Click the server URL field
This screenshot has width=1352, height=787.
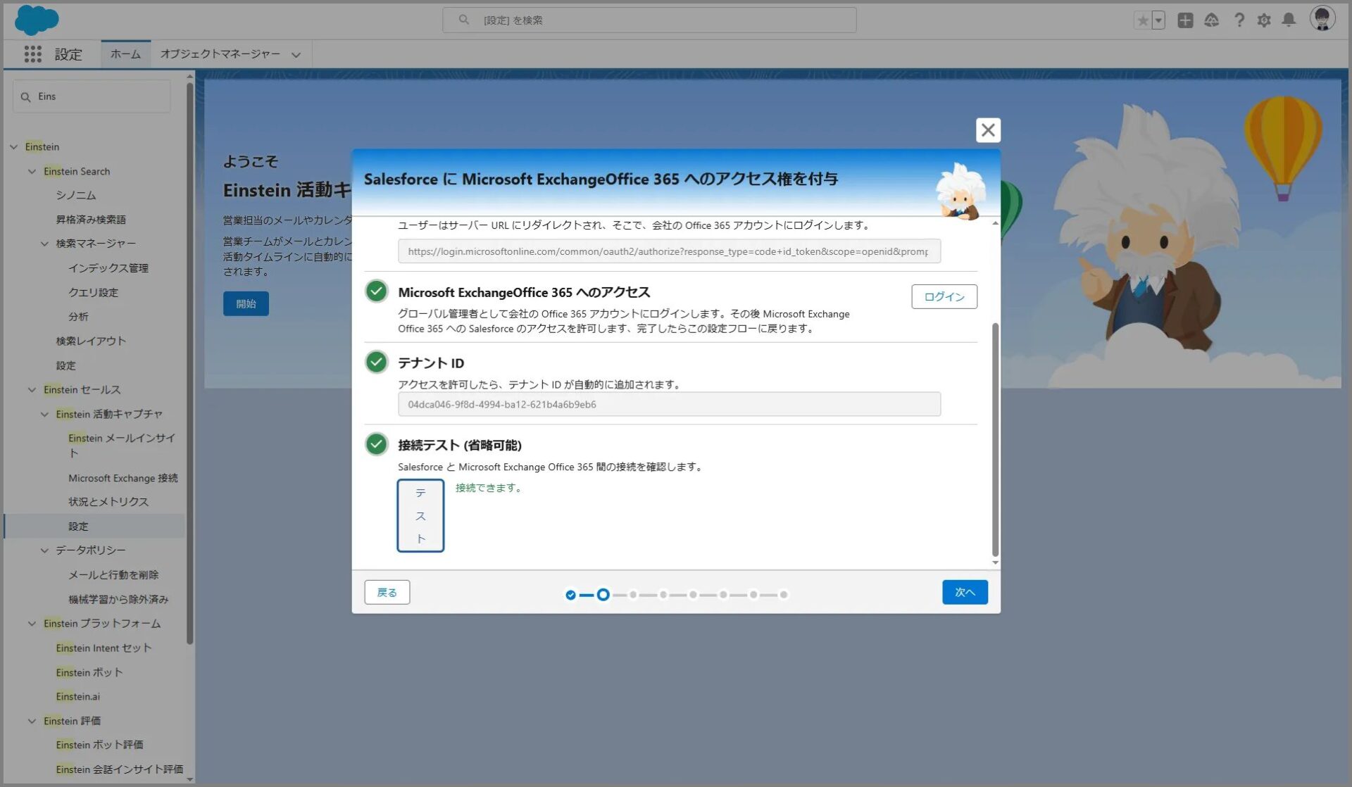click(x=669, y=251)
